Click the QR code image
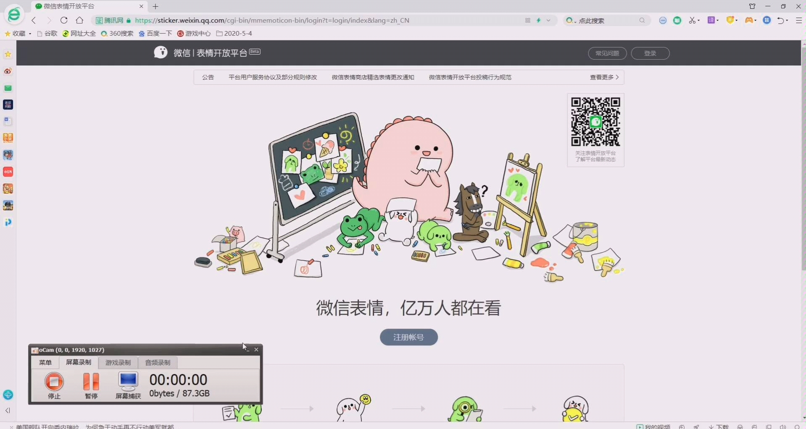806x429 pixels. pyautogui.click(x=595, y=122)
